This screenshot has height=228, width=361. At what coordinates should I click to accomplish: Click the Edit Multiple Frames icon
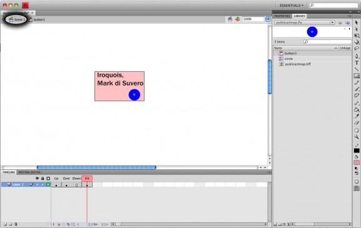pos(68,224)
